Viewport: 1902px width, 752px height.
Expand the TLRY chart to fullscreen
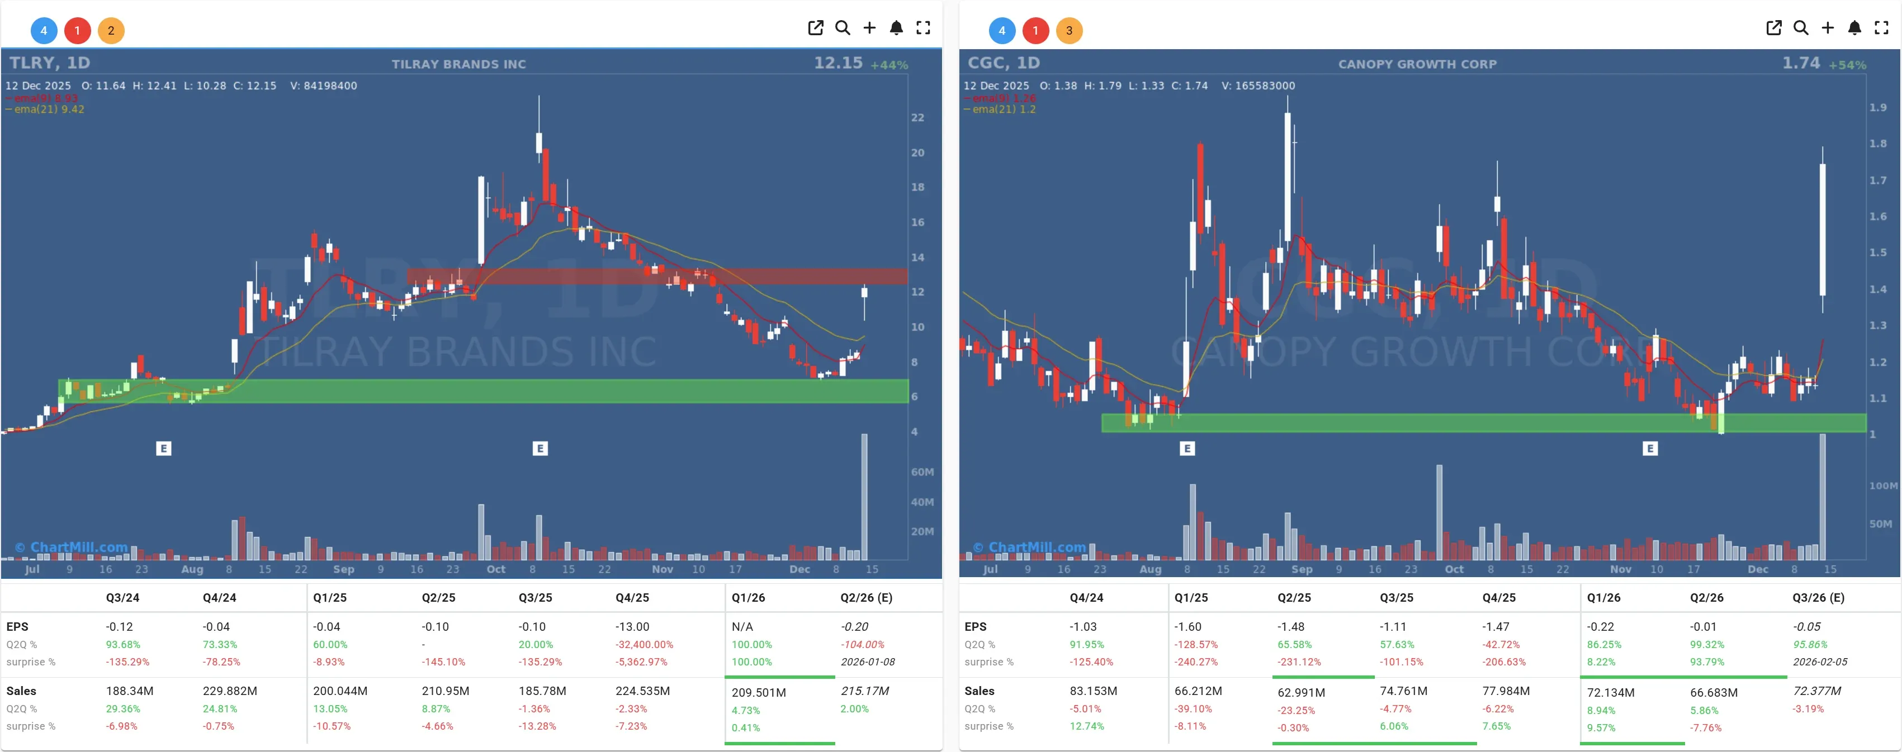coord(923,27)
